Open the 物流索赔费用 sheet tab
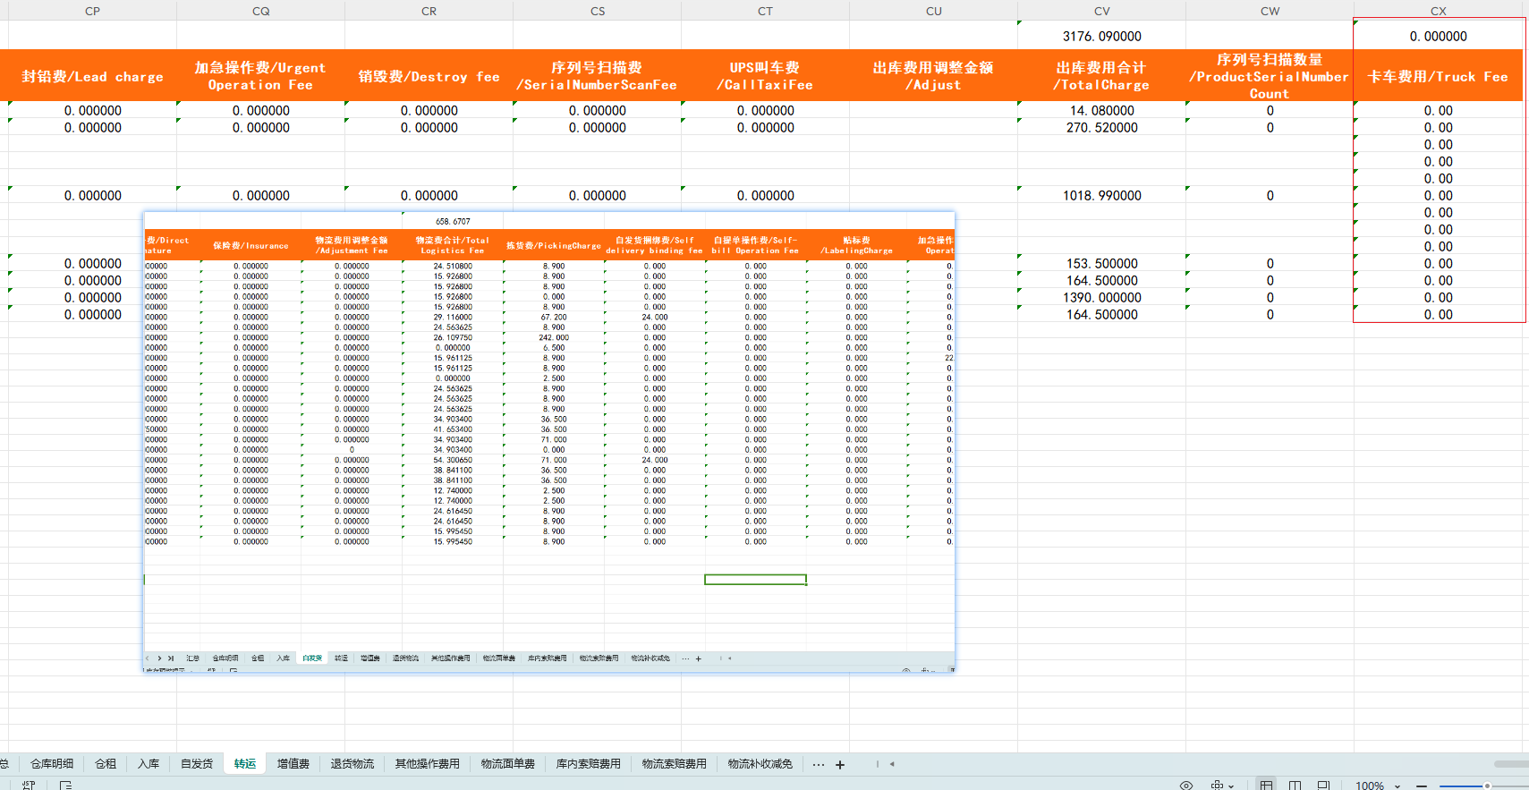Image resolution: width=1529 pixels, height=790 pixels. [675, 764]
